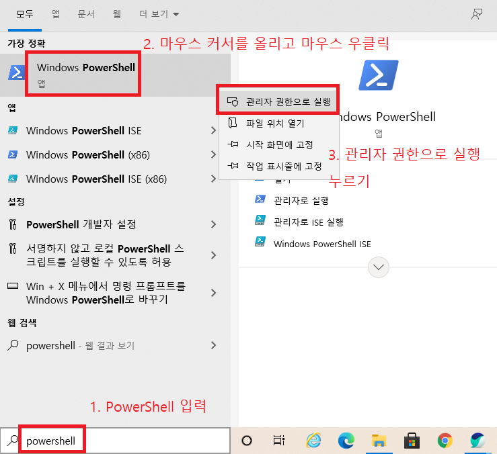Switch to the 모두 tab
The image size is (497, 454).
[x=25, y=14]
